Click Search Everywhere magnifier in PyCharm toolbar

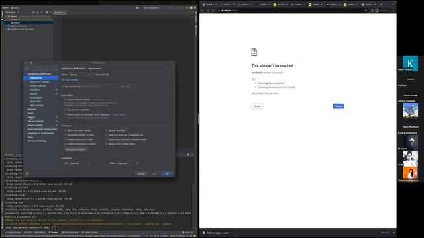tap(187, 7)
